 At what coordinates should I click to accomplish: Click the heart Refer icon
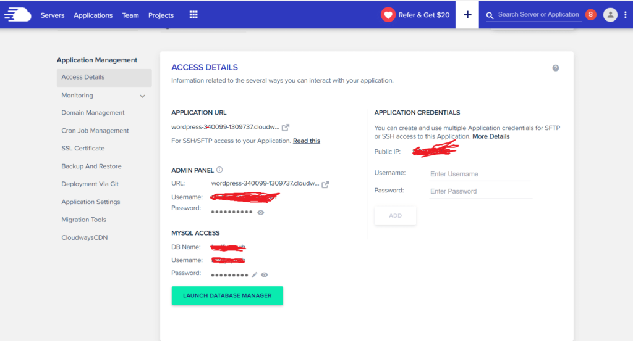click(388, 15)
